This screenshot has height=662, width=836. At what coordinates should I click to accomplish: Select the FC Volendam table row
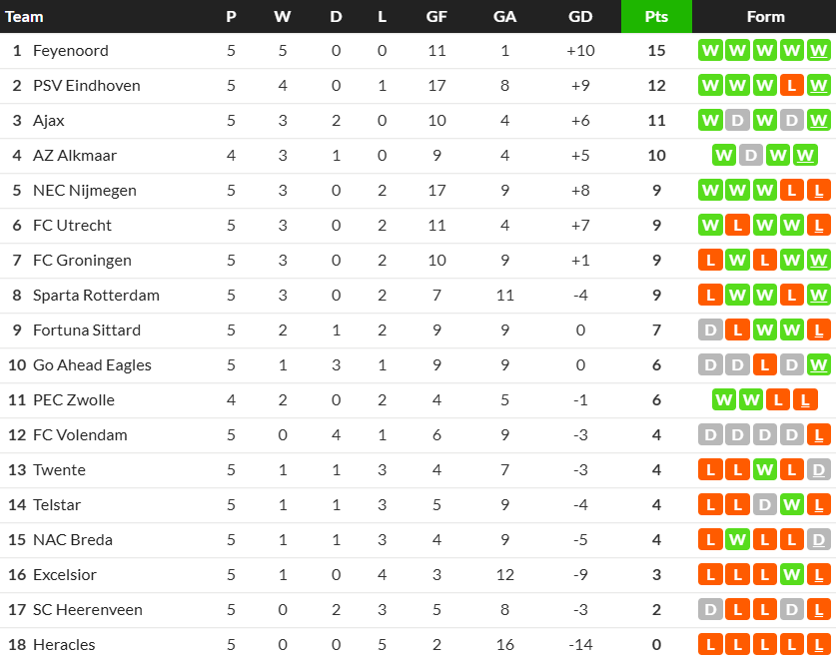pos(418,435)
